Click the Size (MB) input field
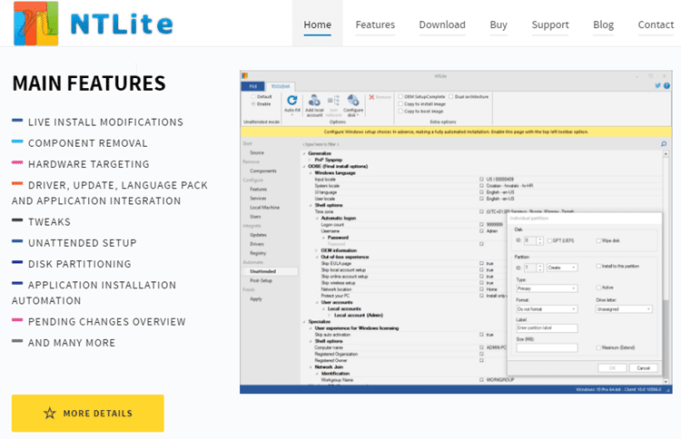This screenshot has height=439, width=681. click(547, 348)
